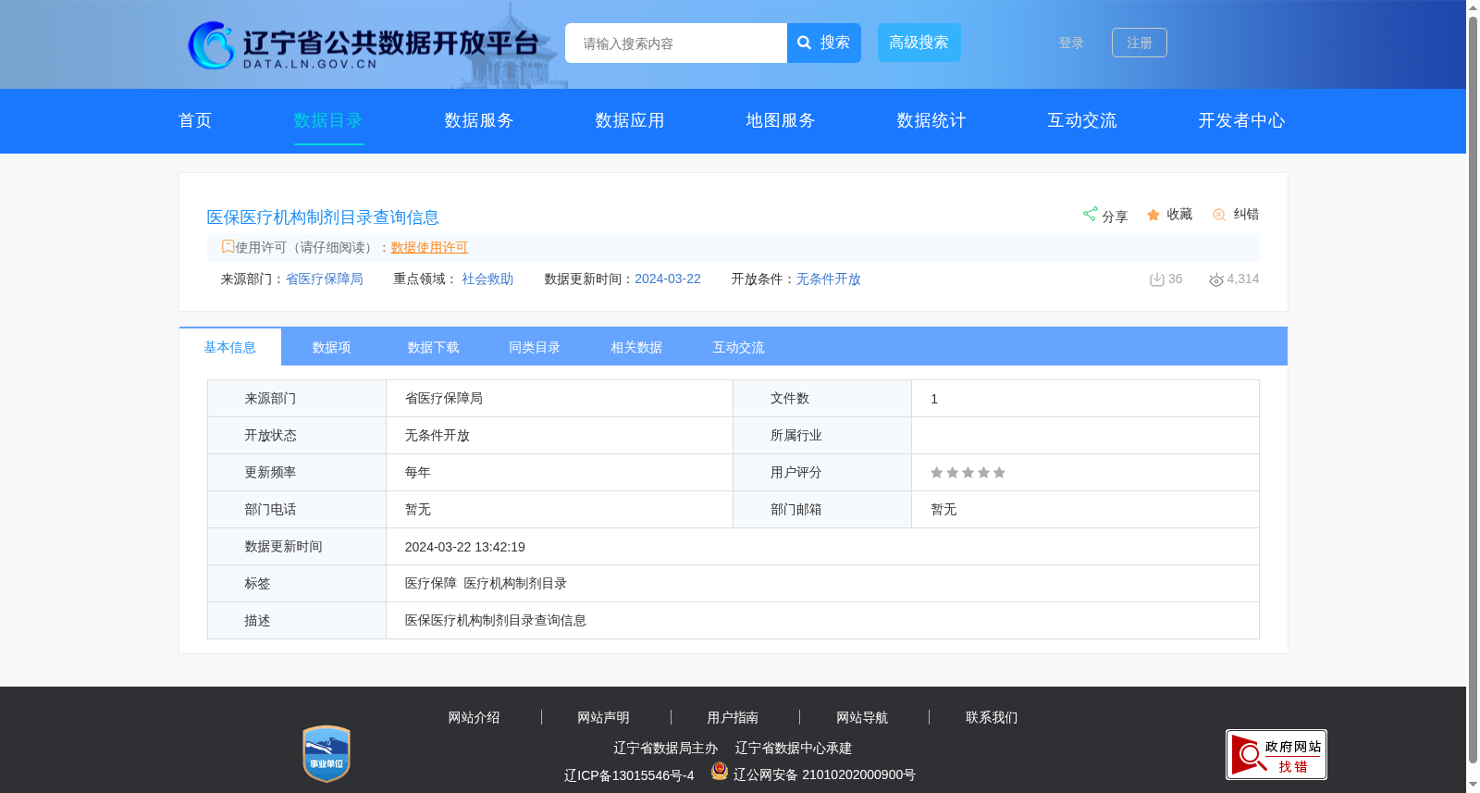Click the 文件数 value 1
The height and width of the screenshot is (793, 1480).
(934, 399)
